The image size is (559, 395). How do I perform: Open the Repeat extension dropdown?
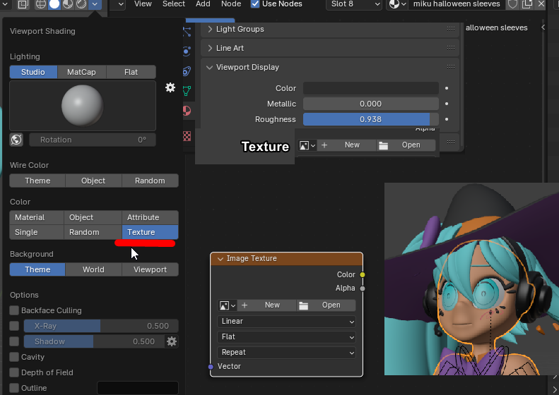coord(287,352)
